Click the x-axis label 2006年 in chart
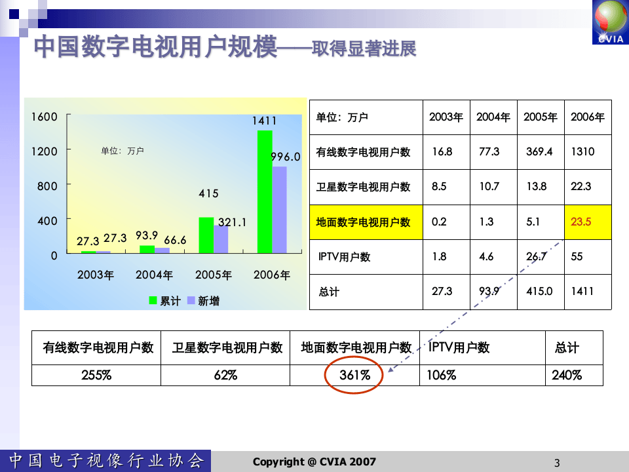This screenshot has width=629, height=472. pos(271,275)
